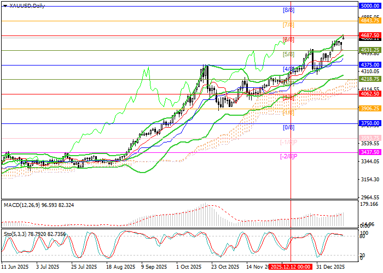Click the red 4062.50 price tag
The image size is (383, 273).
click(369, 94)
